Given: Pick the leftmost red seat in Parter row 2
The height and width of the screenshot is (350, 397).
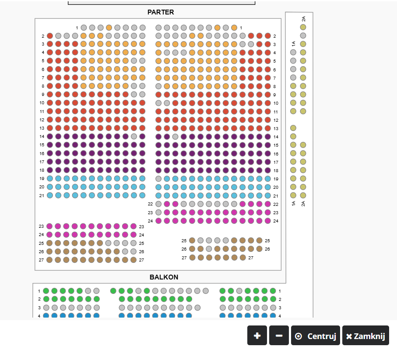Looking at the screenshot, I should point(50,36).
